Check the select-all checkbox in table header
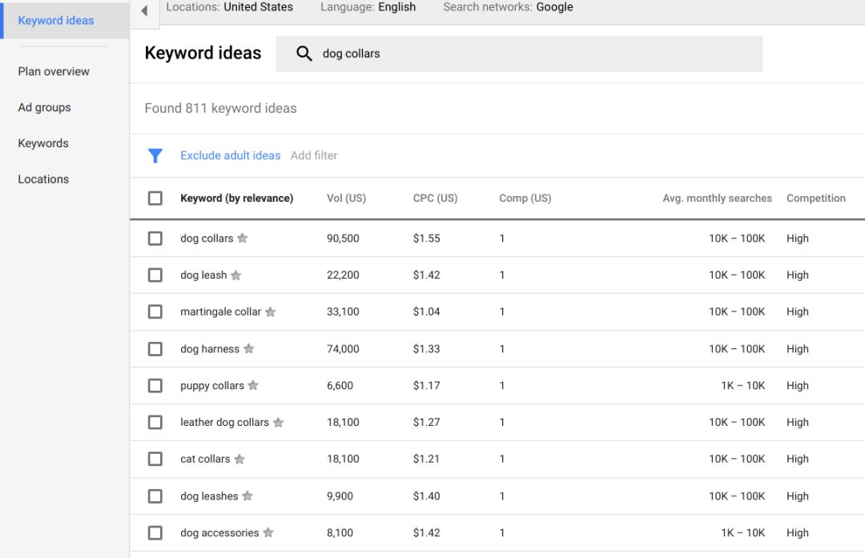Screen dimensions: 865x558 [155, 199]
